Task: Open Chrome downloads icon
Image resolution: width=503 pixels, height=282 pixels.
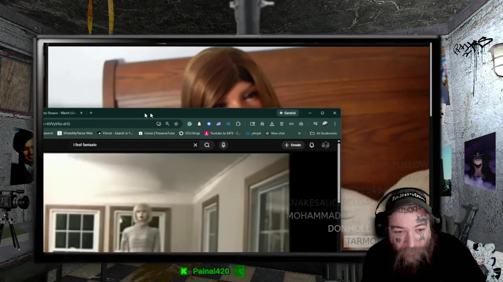Action: pos(272,124)
